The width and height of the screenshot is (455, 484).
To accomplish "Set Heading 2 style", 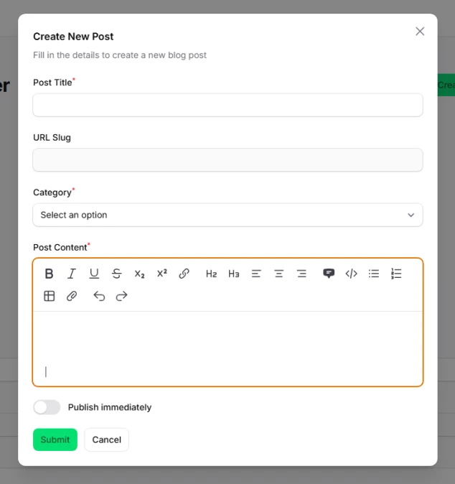I will click(x=211, y=274).
